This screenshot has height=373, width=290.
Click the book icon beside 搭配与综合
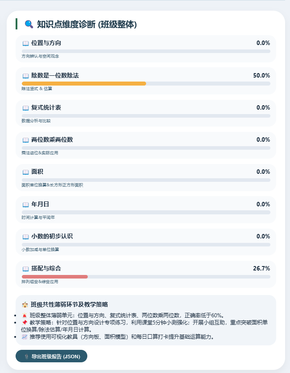tap(25, 268)
